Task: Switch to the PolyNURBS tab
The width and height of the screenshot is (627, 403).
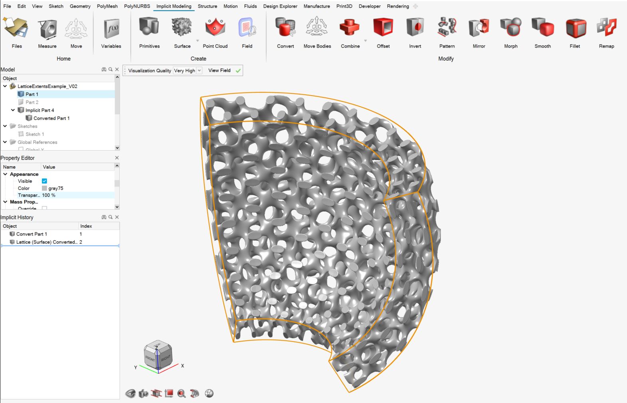Action: click(x=137, y=6)
